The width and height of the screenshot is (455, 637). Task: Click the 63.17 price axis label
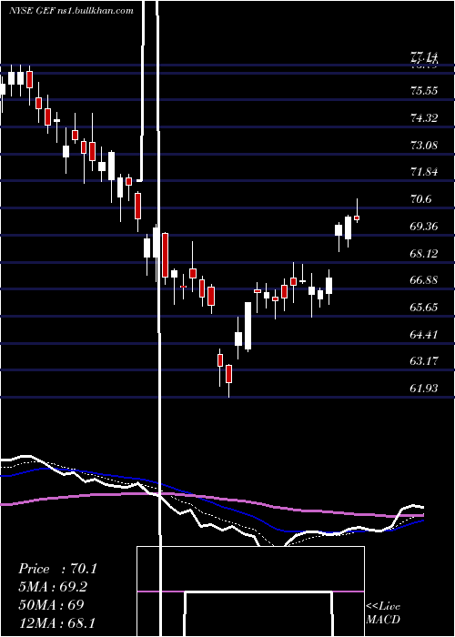point(424,361)
